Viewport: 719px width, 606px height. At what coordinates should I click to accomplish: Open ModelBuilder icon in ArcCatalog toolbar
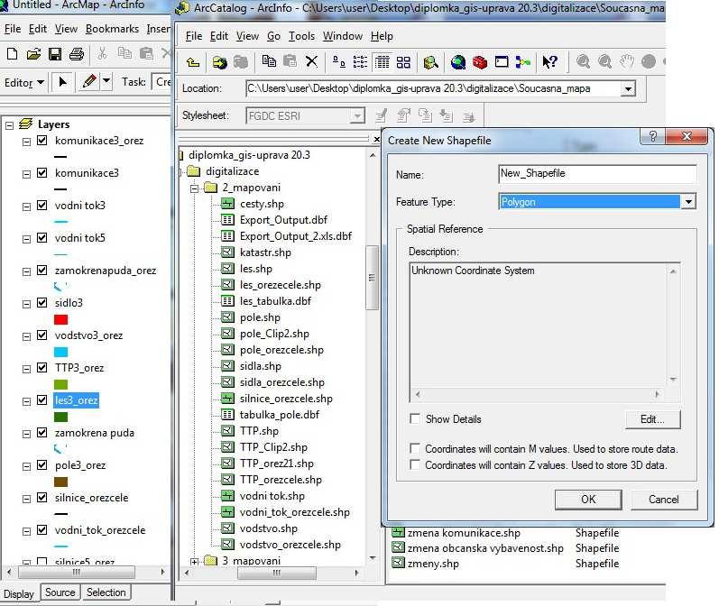[x=522, y=61]
